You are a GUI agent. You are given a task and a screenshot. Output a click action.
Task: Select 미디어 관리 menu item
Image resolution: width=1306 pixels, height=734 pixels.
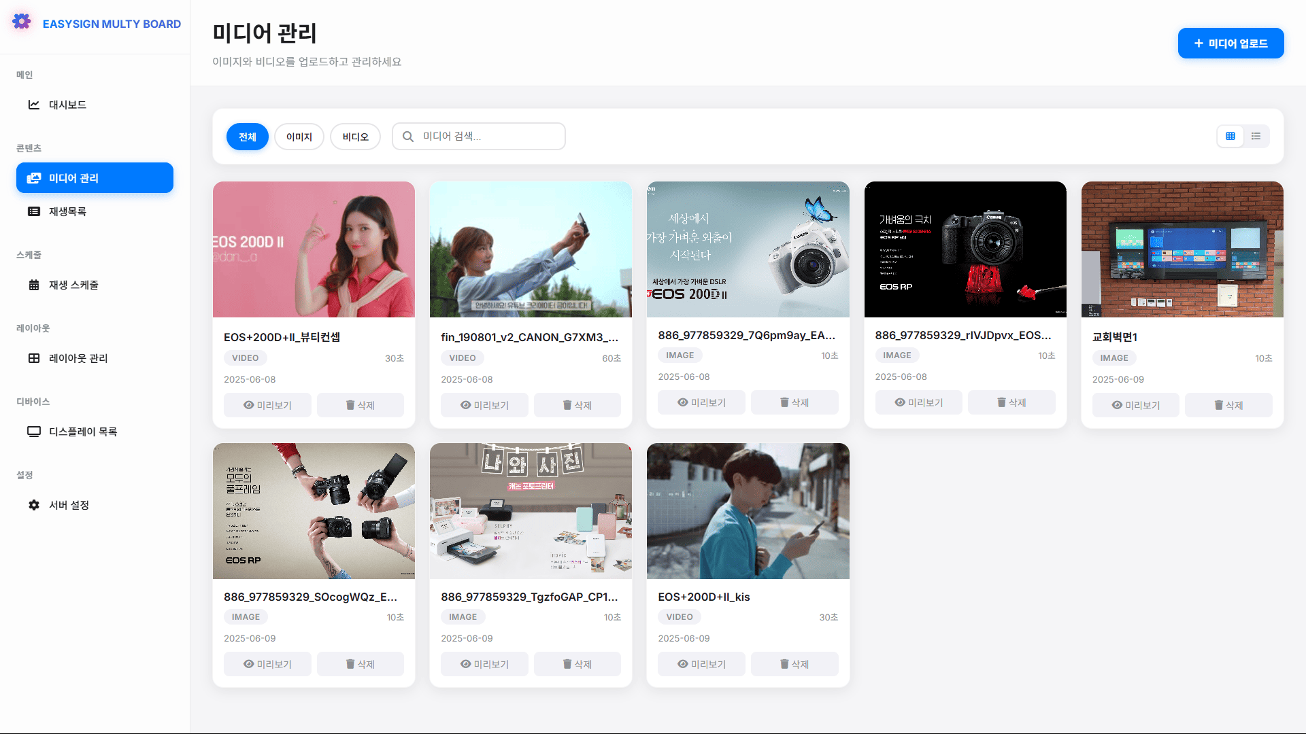tap(95, 178)
